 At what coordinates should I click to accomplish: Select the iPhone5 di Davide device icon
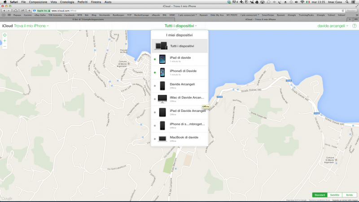point(162,72)
